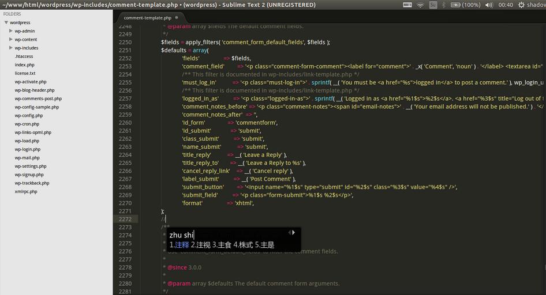Switch to comment-template.php tab
Image resolution: width=546 pixels, height=295 pixels.
pyautogui.click(x=148, y=18)
